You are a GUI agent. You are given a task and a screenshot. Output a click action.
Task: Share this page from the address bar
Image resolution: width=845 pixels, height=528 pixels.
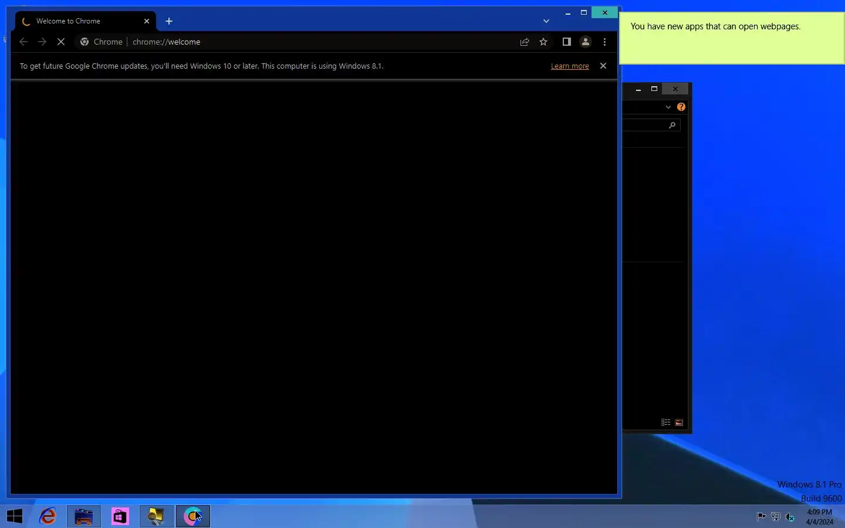pos(525,42)
